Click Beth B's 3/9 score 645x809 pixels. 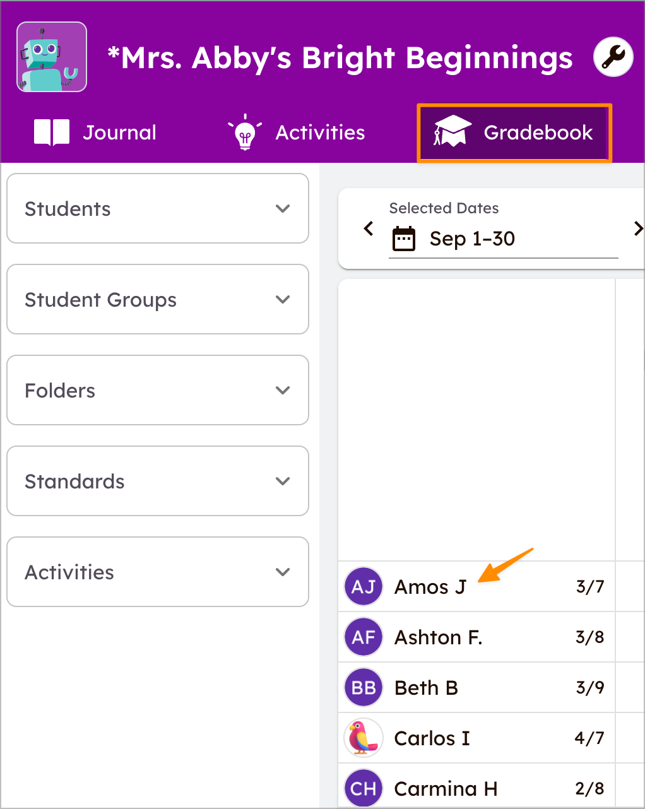pos(590,688)
